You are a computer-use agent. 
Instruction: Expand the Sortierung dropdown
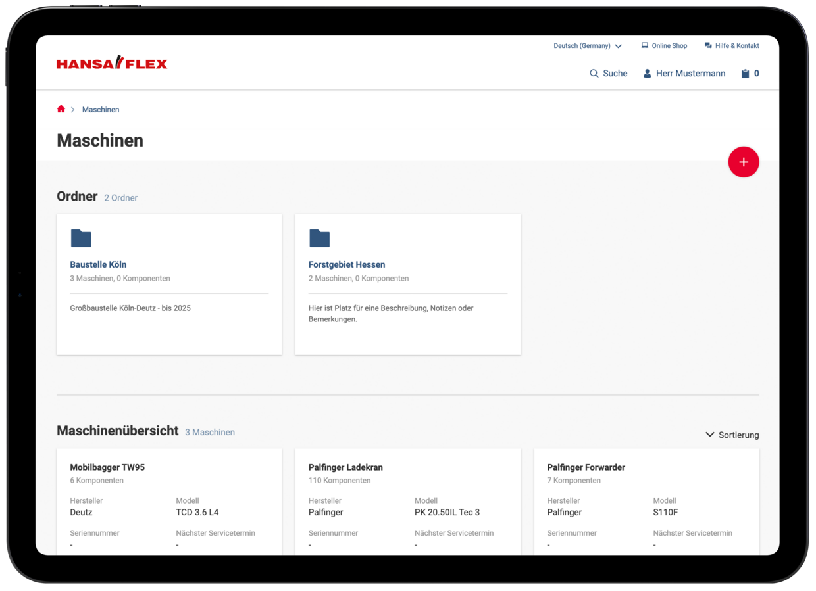click(x=732, y=435)
